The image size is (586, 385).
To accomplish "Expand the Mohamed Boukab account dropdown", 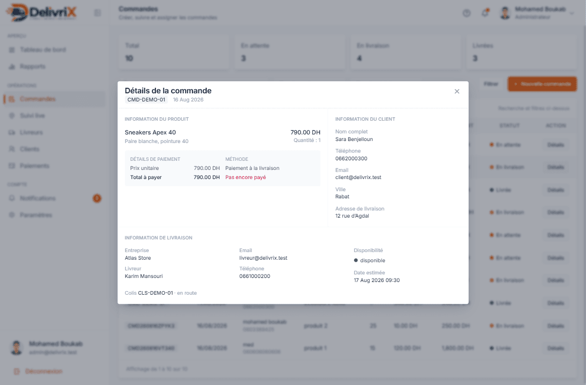I will coord(572,13).
